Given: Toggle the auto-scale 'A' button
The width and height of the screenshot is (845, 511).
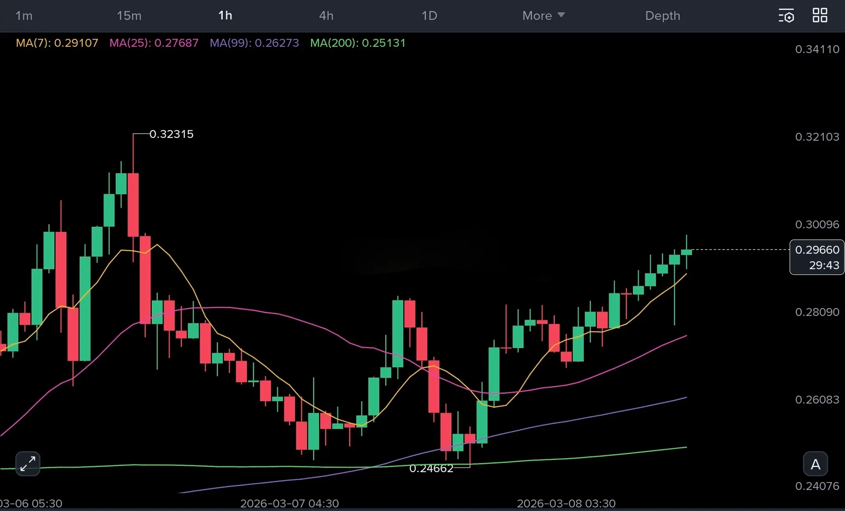Looking at the screenshot, I should click(815, 464).
